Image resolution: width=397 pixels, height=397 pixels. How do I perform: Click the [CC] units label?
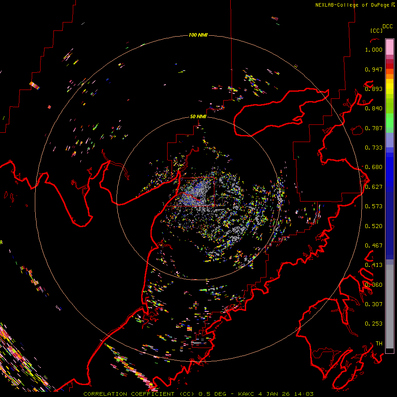pyautogui.click(x=376, y=30)
